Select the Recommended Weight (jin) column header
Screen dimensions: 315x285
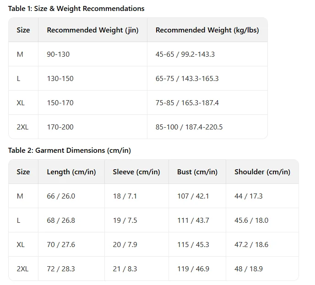click(x=92, y=30)
